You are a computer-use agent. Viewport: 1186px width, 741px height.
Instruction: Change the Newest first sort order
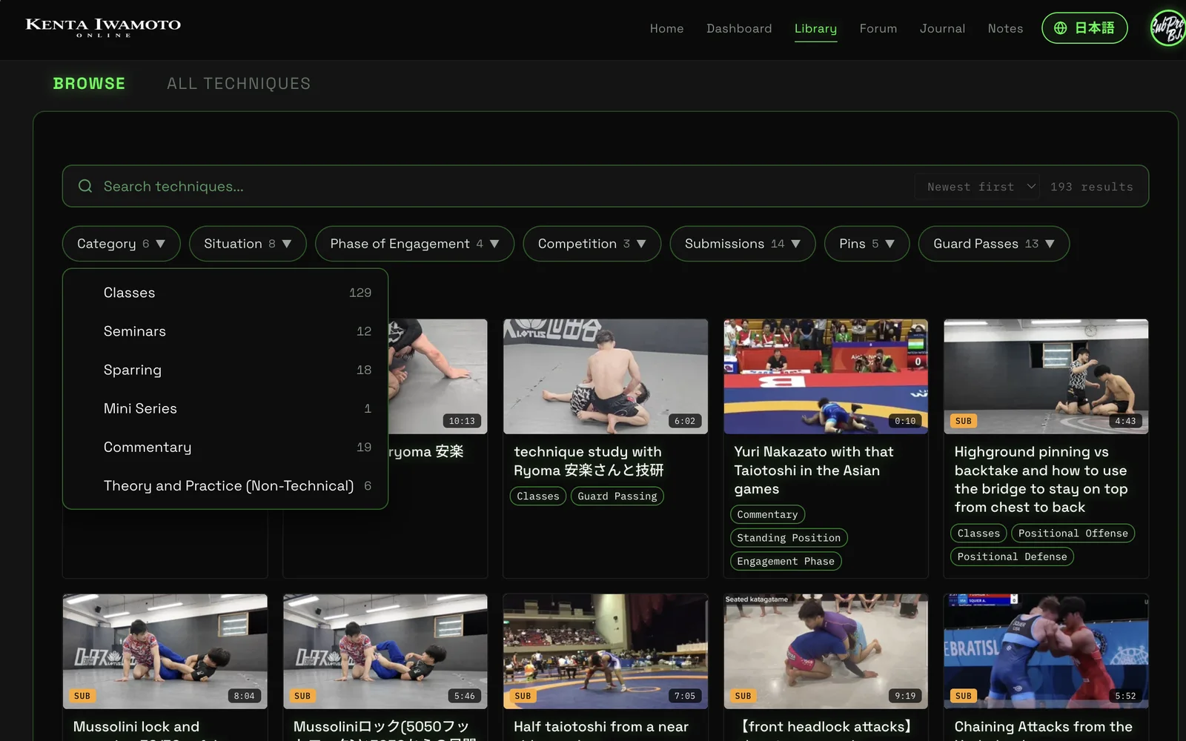[x=977, y=187]
